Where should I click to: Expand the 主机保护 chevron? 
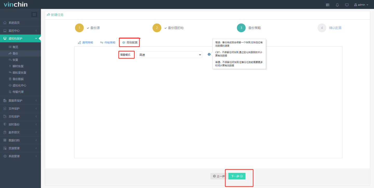pos(36,117)
